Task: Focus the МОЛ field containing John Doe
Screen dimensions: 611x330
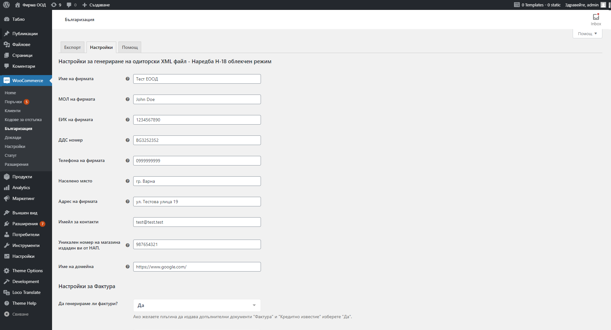Action: [x=197, y=99]
